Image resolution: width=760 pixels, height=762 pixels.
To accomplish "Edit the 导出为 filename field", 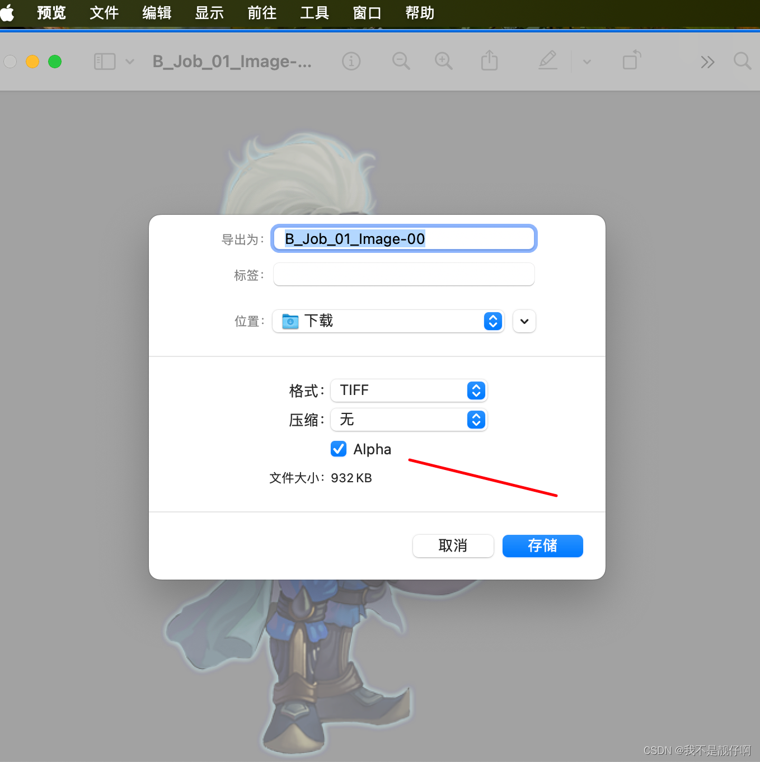I will pos(404,239).
